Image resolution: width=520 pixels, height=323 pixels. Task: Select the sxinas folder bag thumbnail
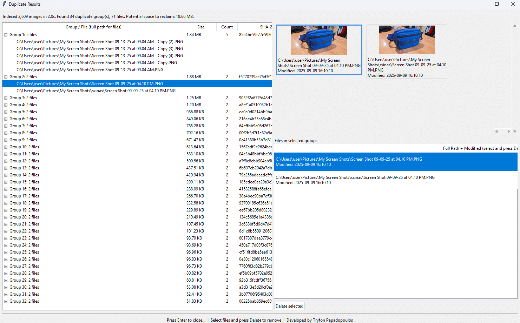[x=407, y=40]
